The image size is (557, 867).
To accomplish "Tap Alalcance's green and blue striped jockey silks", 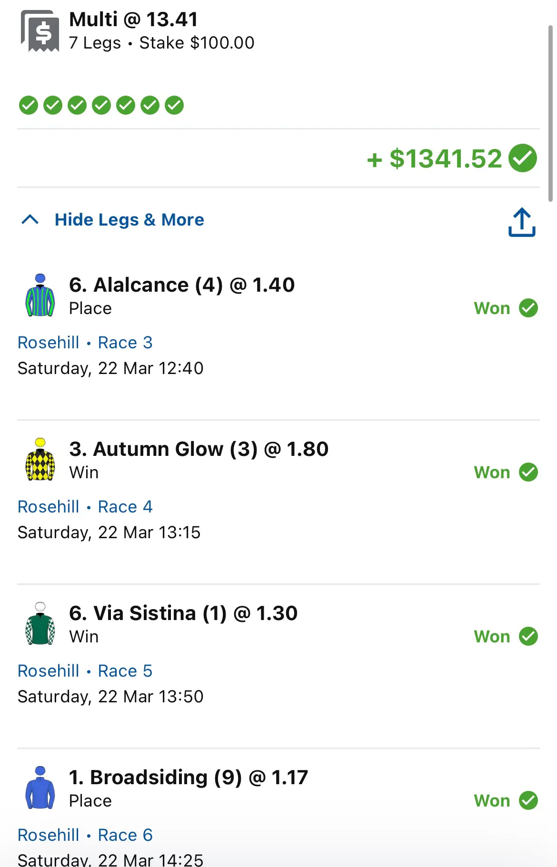I will pos(40,295).
